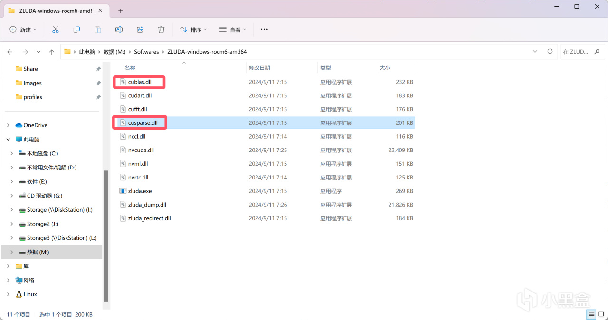The width and height of the screenshot is (608, 320).
Task: Select 不常用文件/视频 (D:) drive
Action: pos(52,168)
